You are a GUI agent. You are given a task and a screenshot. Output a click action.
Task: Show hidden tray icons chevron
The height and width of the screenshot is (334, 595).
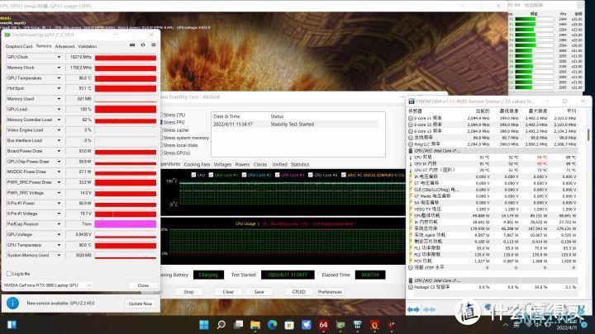click(506, 325)
